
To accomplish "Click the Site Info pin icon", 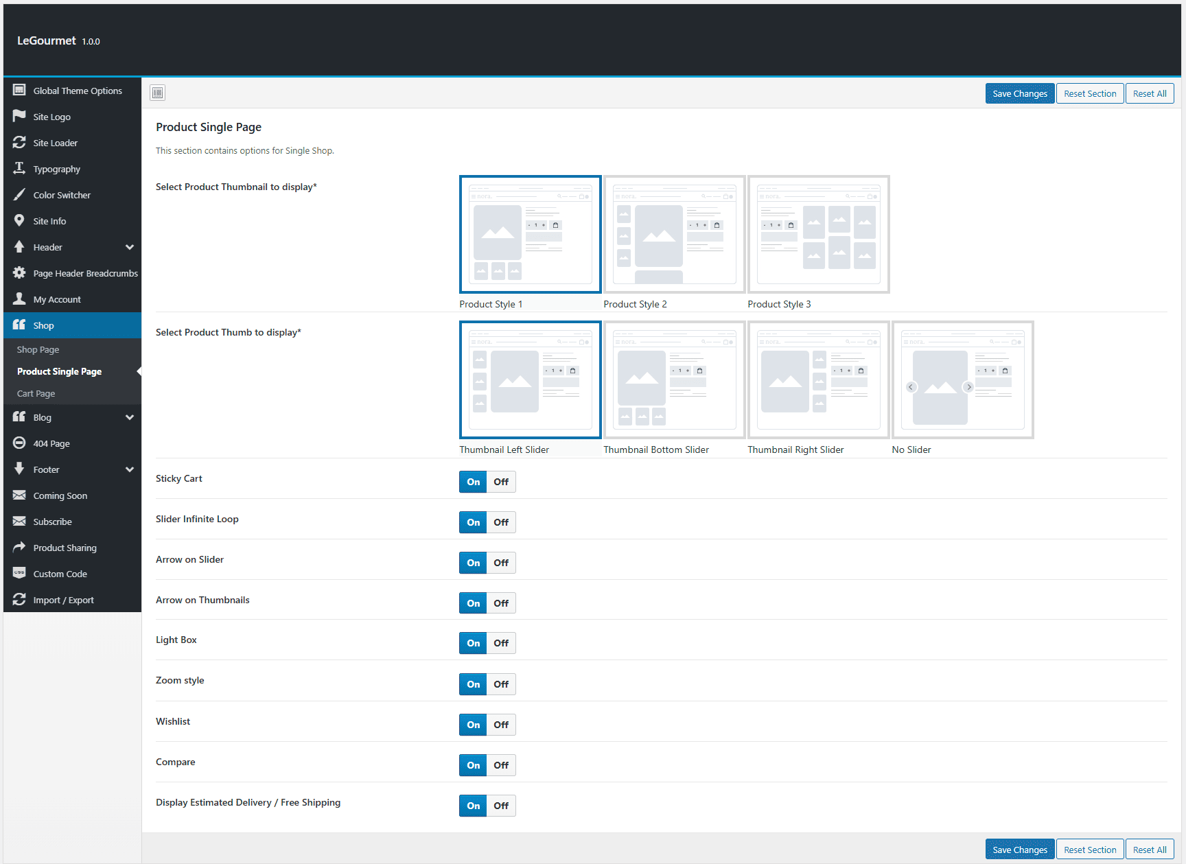I will pos(19,220).
